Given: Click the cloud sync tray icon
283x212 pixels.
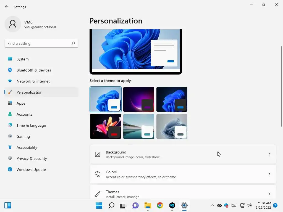Looking at the screenshot, I should coord(219,205).
